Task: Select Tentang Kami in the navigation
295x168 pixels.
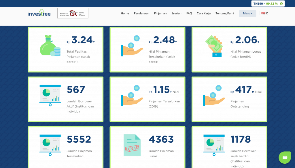Action: [225, 13]
